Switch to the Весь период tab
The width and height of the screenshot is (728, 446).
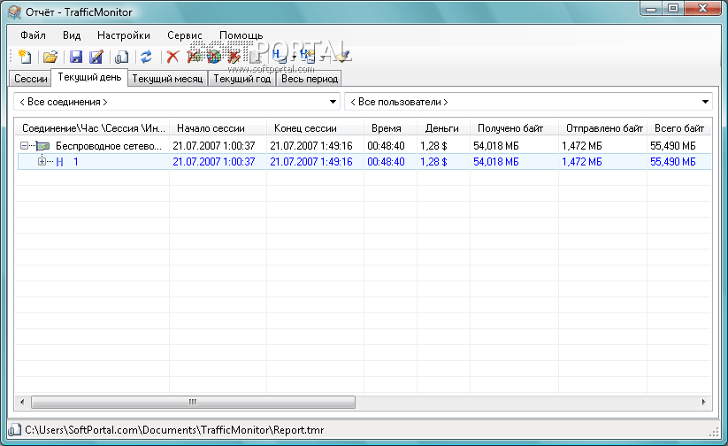[x=310, y=79]
